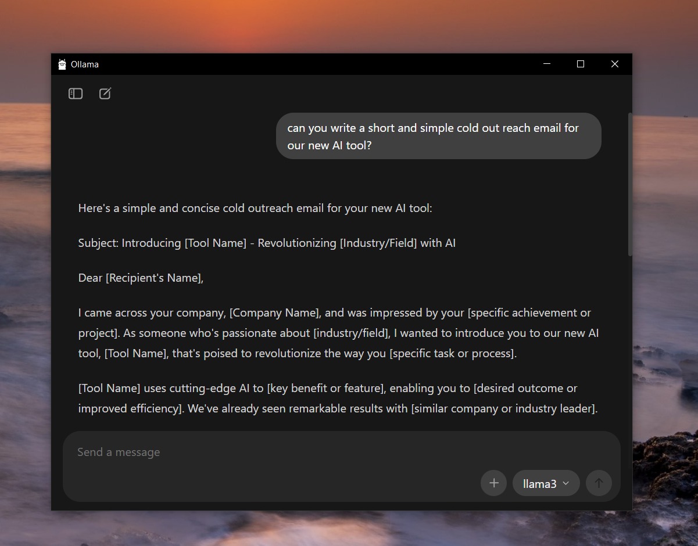The height and width of the screenshot is (546, 698).
Task: Click the Ollama llama logo in the title bar
Action: click(62, 64)
